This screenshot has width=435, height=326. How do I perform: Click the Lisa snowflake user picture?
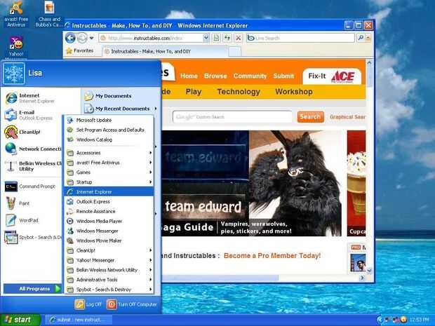[x=14, y=74]
